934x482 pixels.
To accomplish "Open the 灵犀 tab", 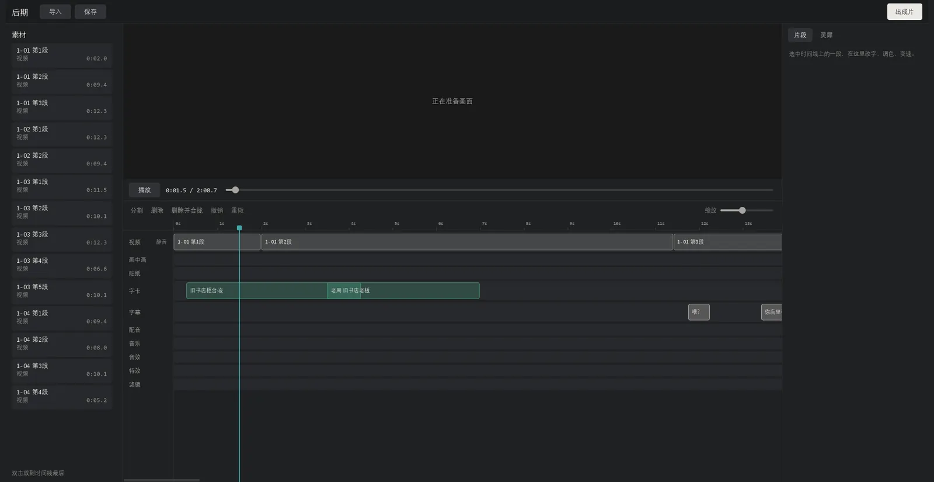I will click(826, 35).
